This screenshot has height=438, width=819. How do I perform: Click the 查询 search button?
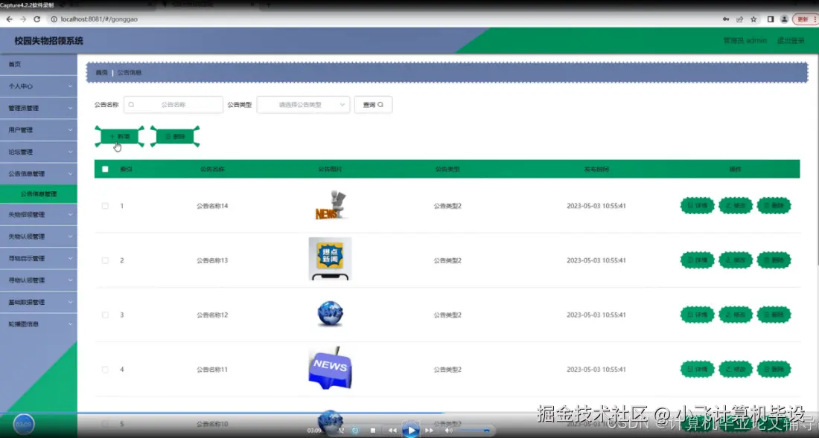[373, 105]
